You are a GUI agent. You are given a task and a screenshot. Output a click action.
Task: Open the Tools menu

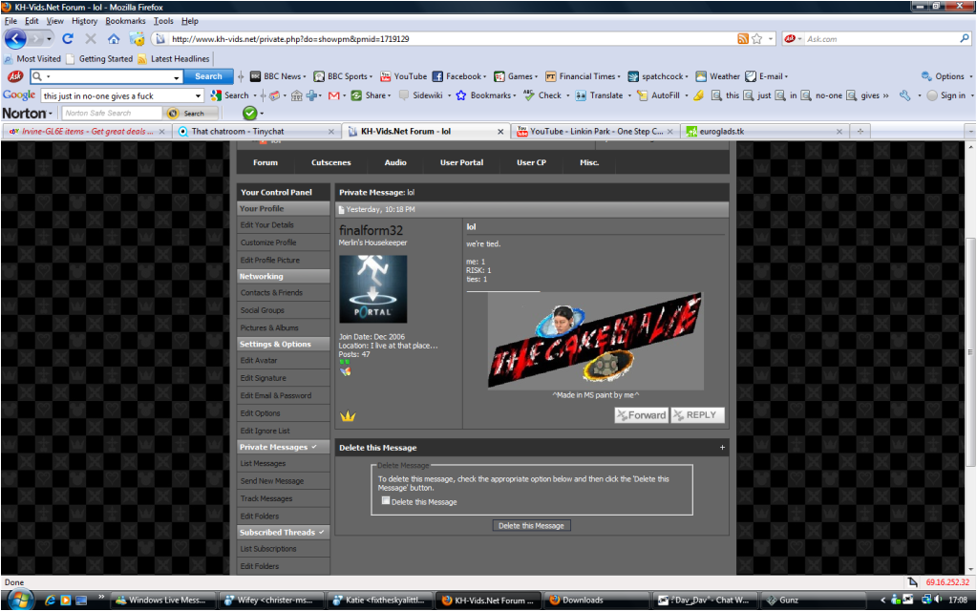point(163,21)
